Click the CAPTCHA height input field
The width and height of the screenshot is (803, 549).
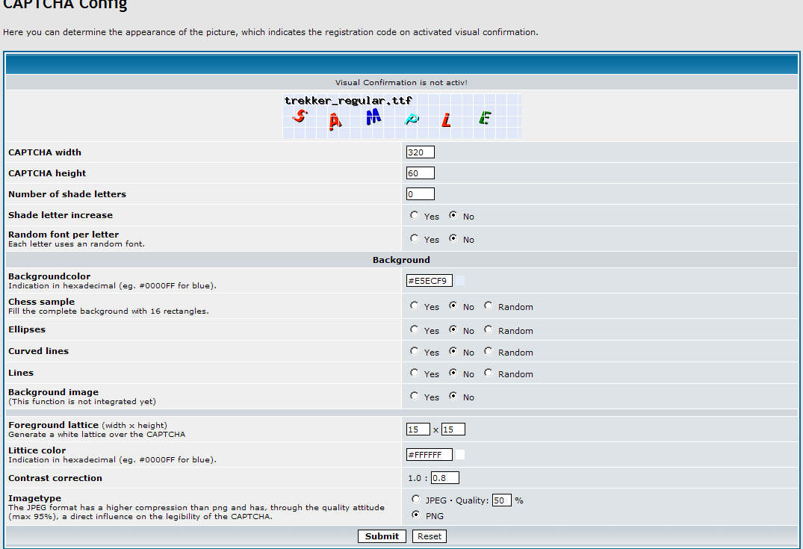(x=421, y=173)
